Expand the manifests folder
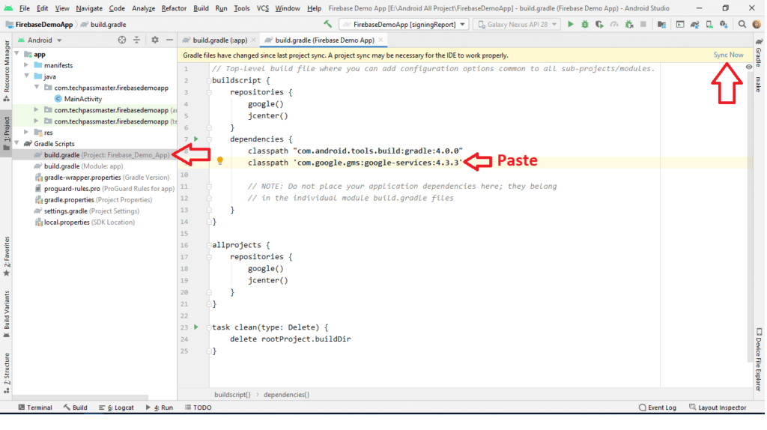767x430 pixels. 27,64
